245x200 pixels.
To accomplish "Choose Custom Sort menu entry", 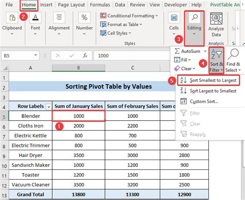I will coord(204,102).
